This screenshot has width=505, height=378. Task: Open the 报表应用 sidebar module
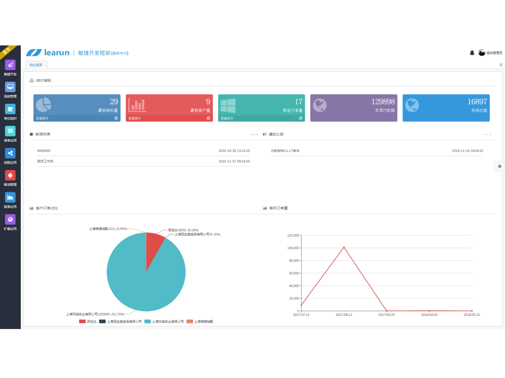[10, 200]
